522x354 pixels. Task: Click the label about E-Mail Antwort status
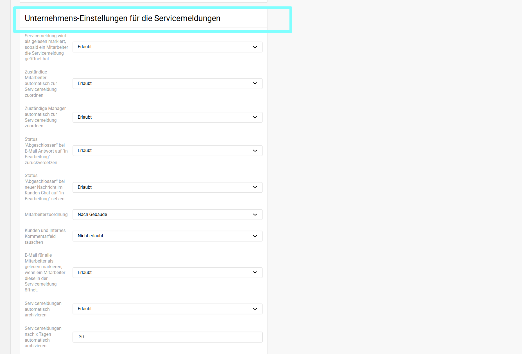(46, 151)
